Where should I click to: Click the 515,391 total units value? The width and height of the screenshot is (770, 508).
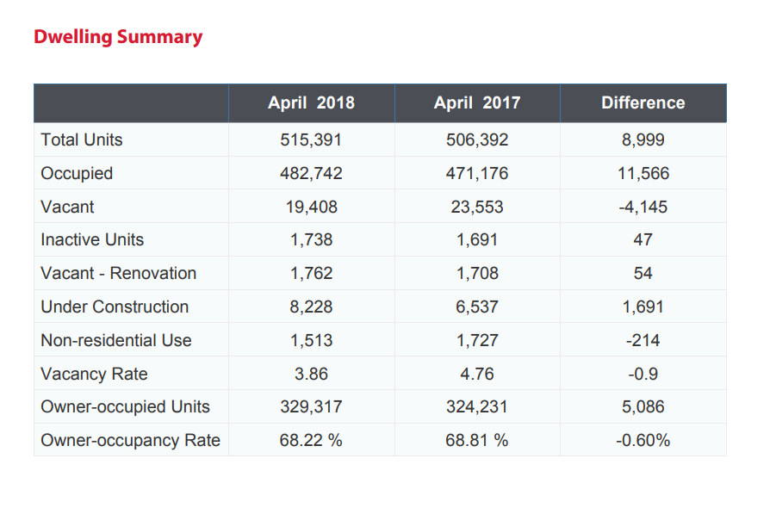(311, 139)
